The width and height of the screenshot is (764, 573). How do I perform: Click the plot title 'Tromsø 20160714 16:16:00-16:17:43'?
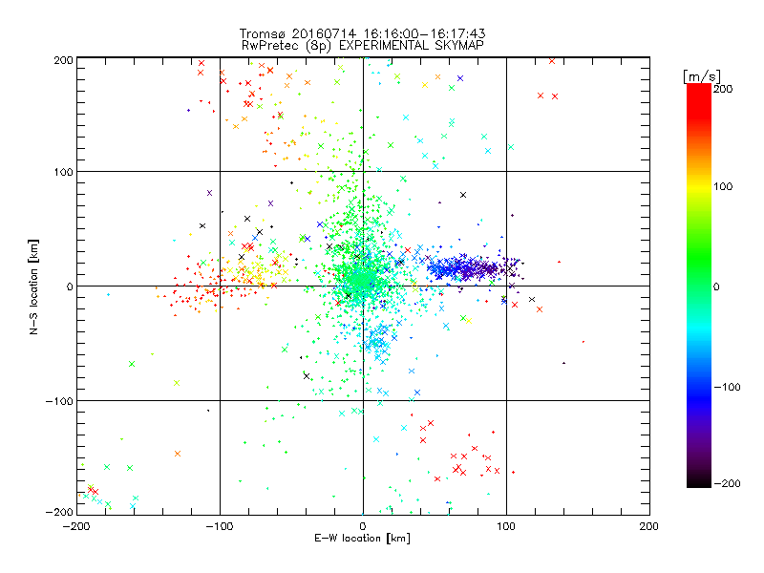tap(362, 33)
